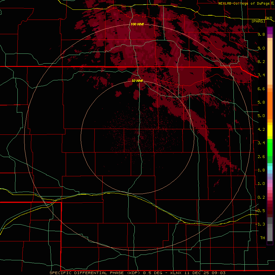The height and width of the screenshot is (275, 275).
Task: Pick the yellow segment of color scale
Action: [270, 131]
